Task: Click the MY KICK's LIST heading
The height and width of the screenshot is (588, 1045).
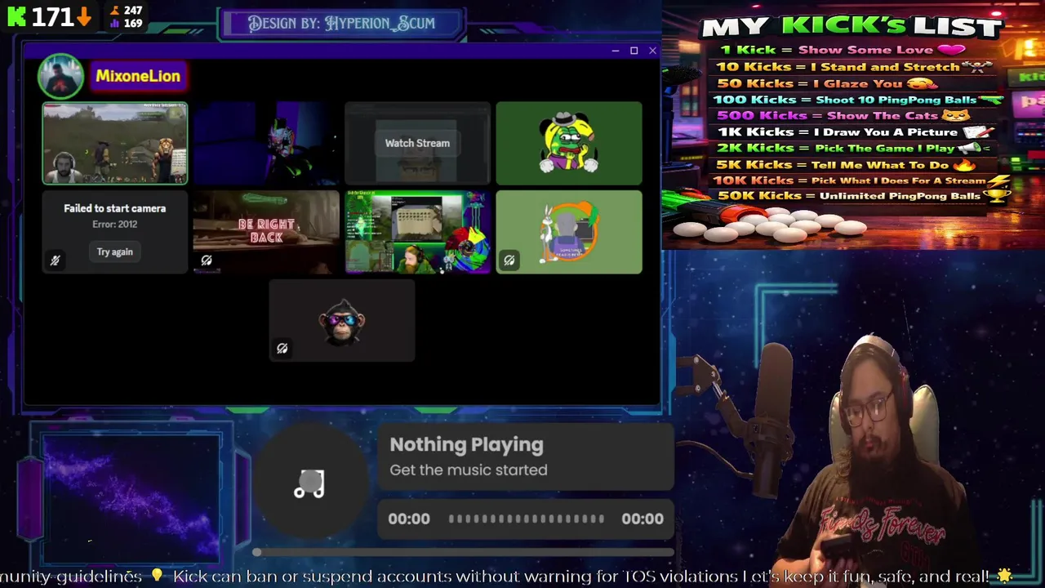Action: click(852, 27)
